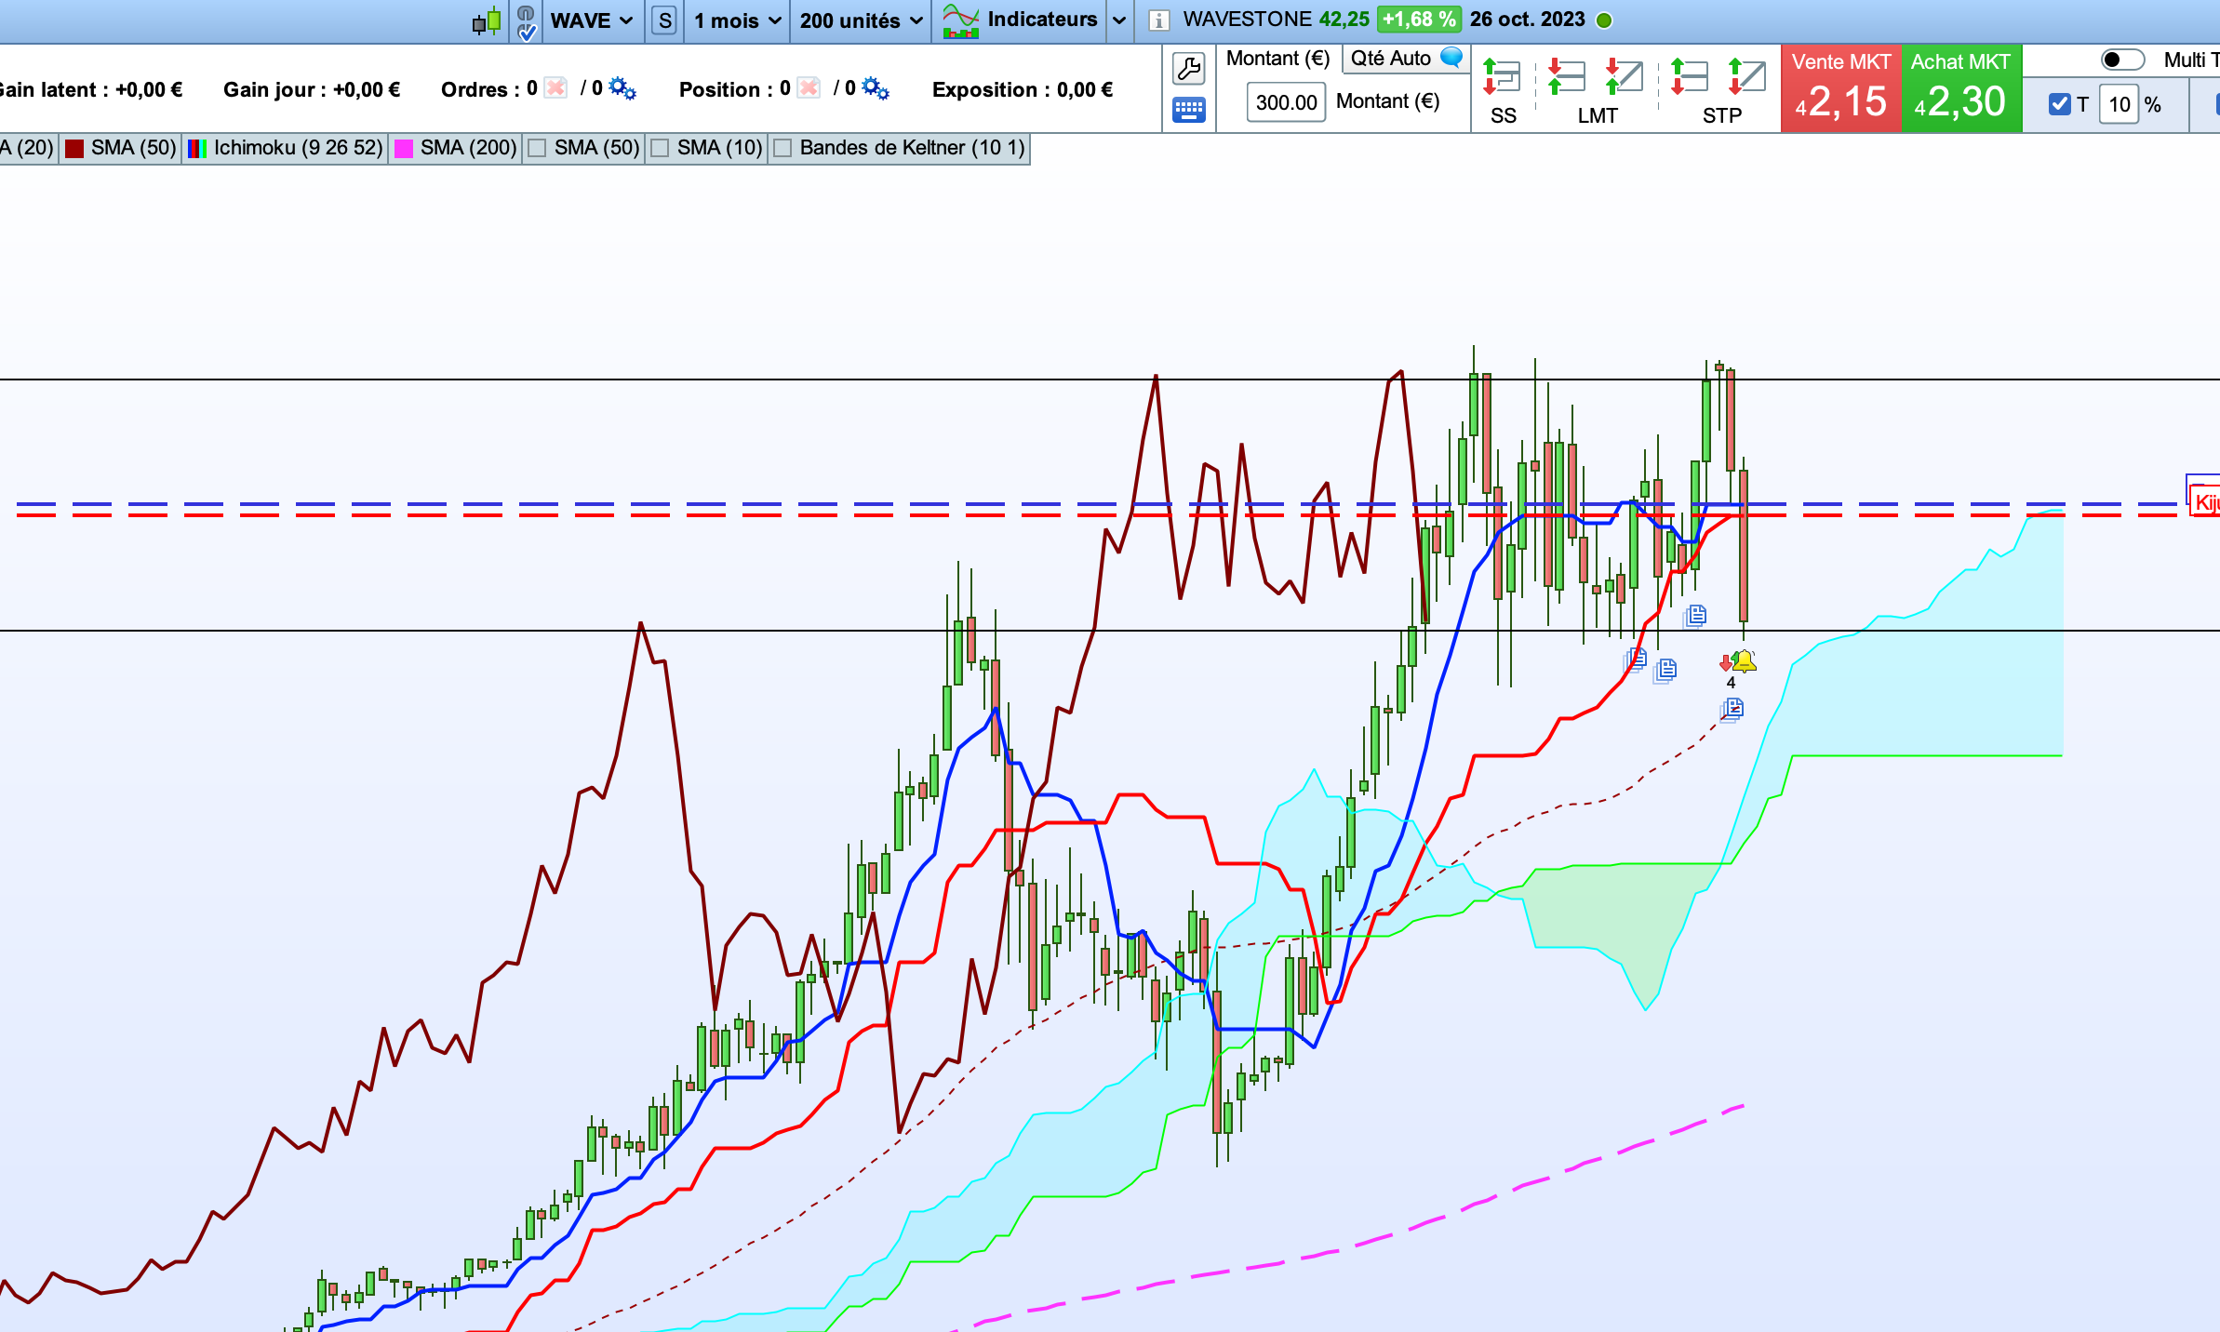Image resolution: width=2220 pixels, height=1332 pixels.
Task: Enable the Bandes de Keltner checkbox
Action: [783, 148]
